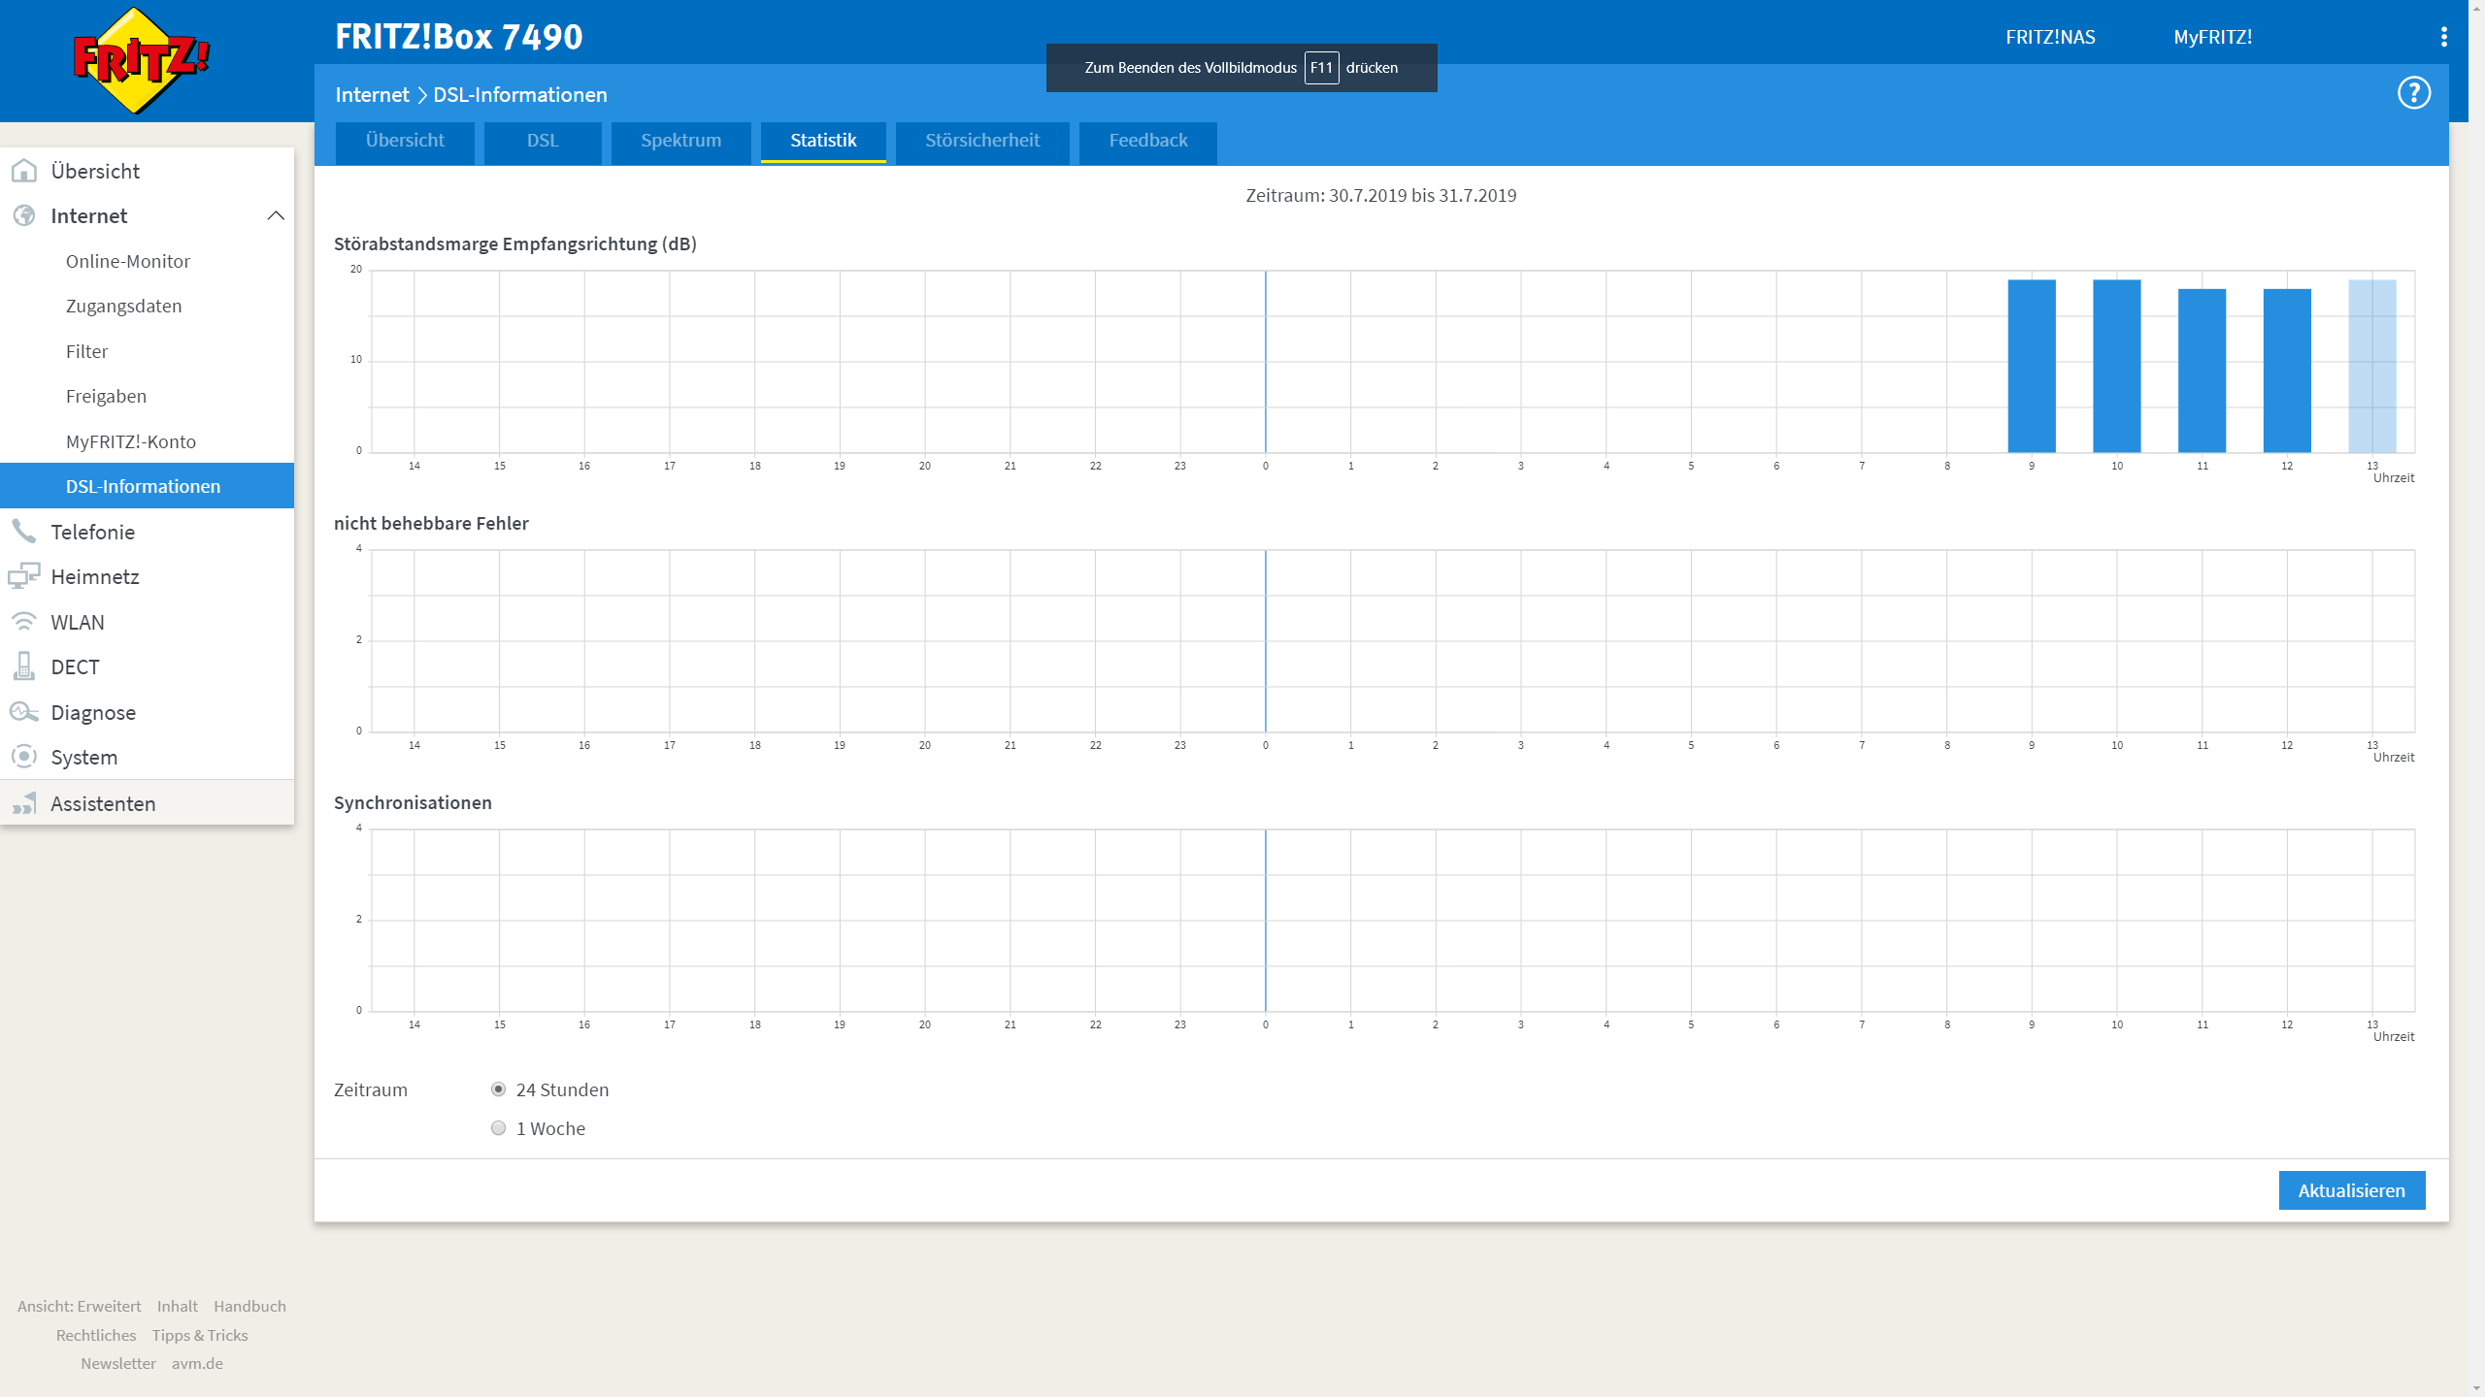This screenshot has height=1397, width=2485.
Task: Click the Telefonie phone icon
Action: point(24,532)
